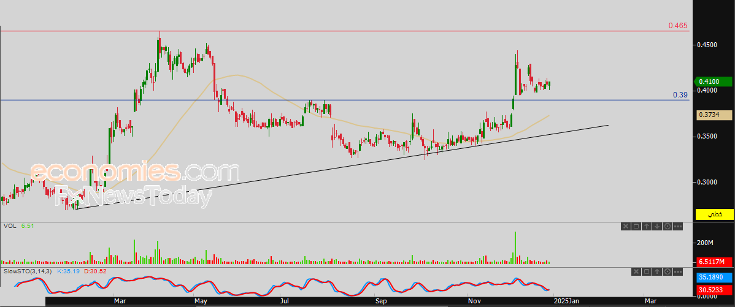Click the yellow Arabic scale-mode button
The height and width of the screenshot is (307, 735).
(x=714, y=214)
